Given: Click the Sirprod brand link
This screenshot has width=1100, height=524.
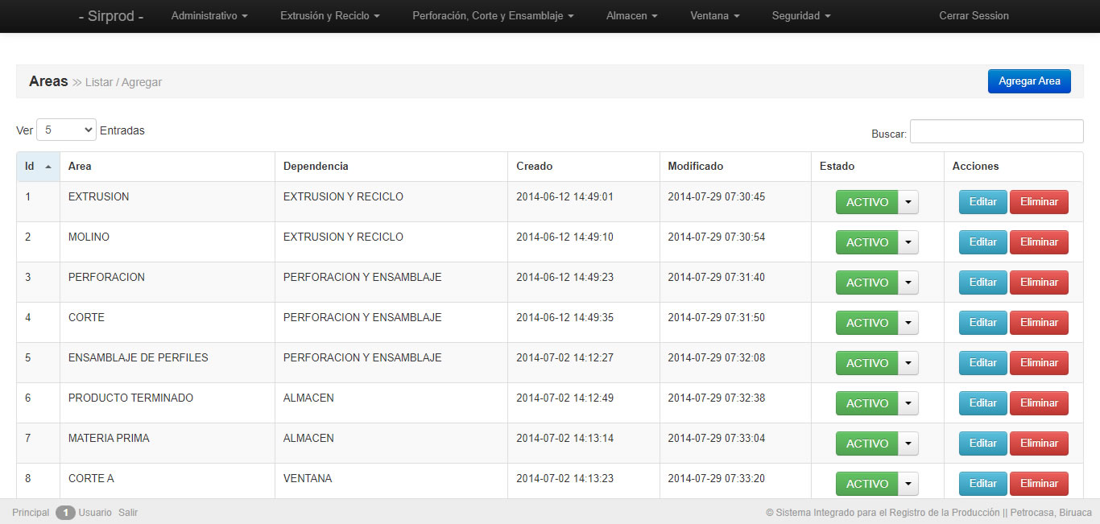Looking at the screenshot, I should pyautogui.click(x=111, y=16).
